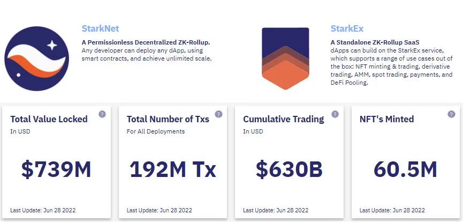Open help icon on Total Value Locked card
The width and height of the screenshot is (463, 222).
click(x=102, y=114)
